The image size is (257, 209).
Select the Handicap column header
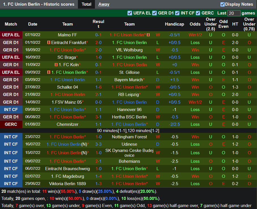point(174,24)
